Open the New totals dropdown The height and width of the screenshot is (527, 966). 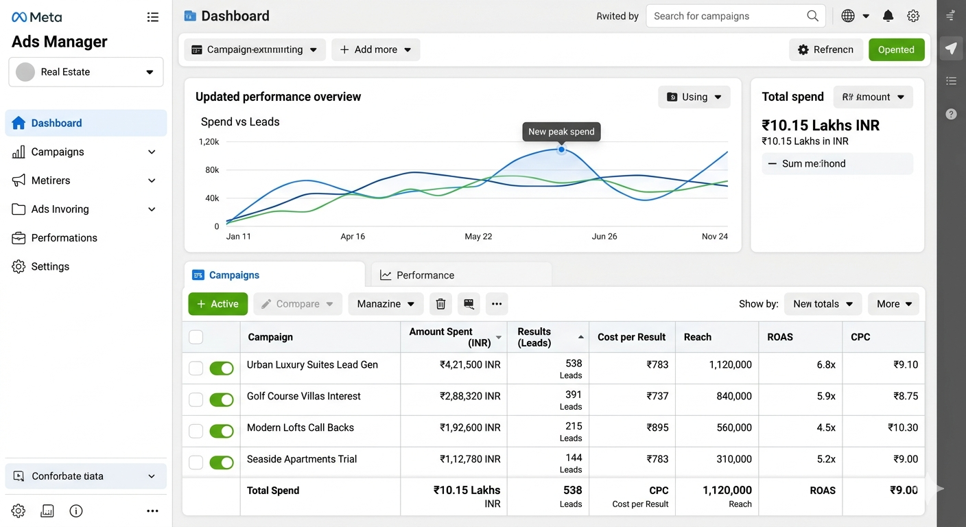pos(823,304)
